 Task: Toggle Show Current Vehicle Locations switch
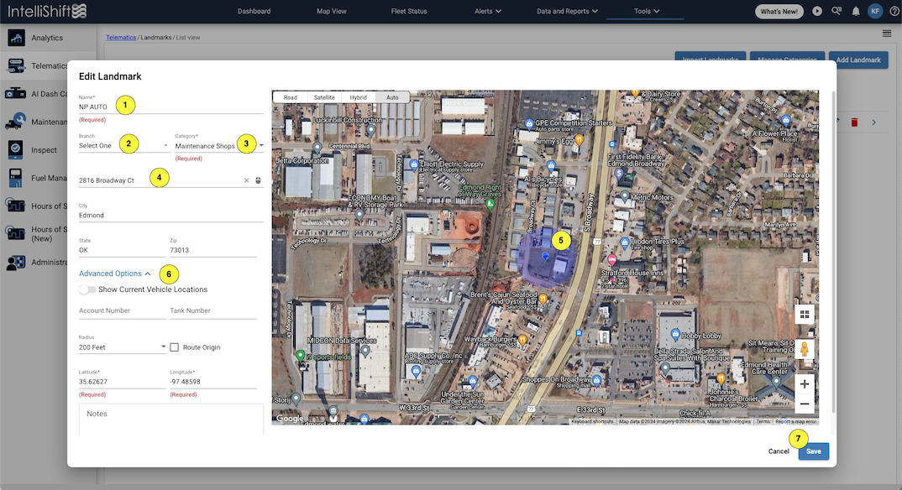pyautogui.click(x=87, y=289)
